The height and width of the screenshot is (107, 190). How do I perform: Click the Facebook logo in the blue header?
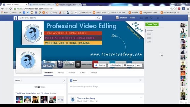(15, 18)
